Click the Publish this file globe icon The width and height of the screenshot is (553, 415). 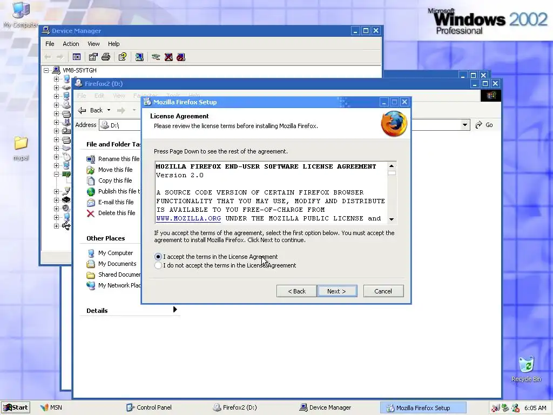tap(91, 192)
